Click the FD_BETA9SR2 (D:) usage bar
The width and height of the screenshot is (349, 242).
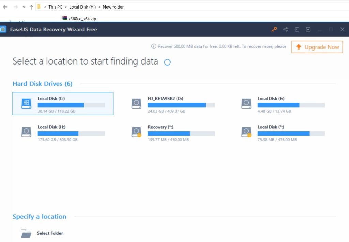pos(181,105)
